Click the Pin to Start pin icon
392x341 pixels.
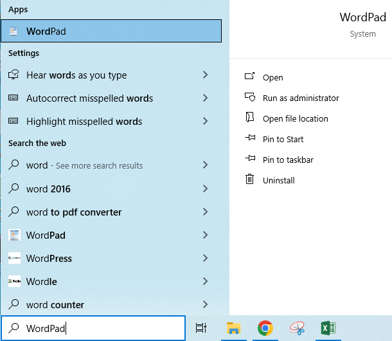point(250,138)
